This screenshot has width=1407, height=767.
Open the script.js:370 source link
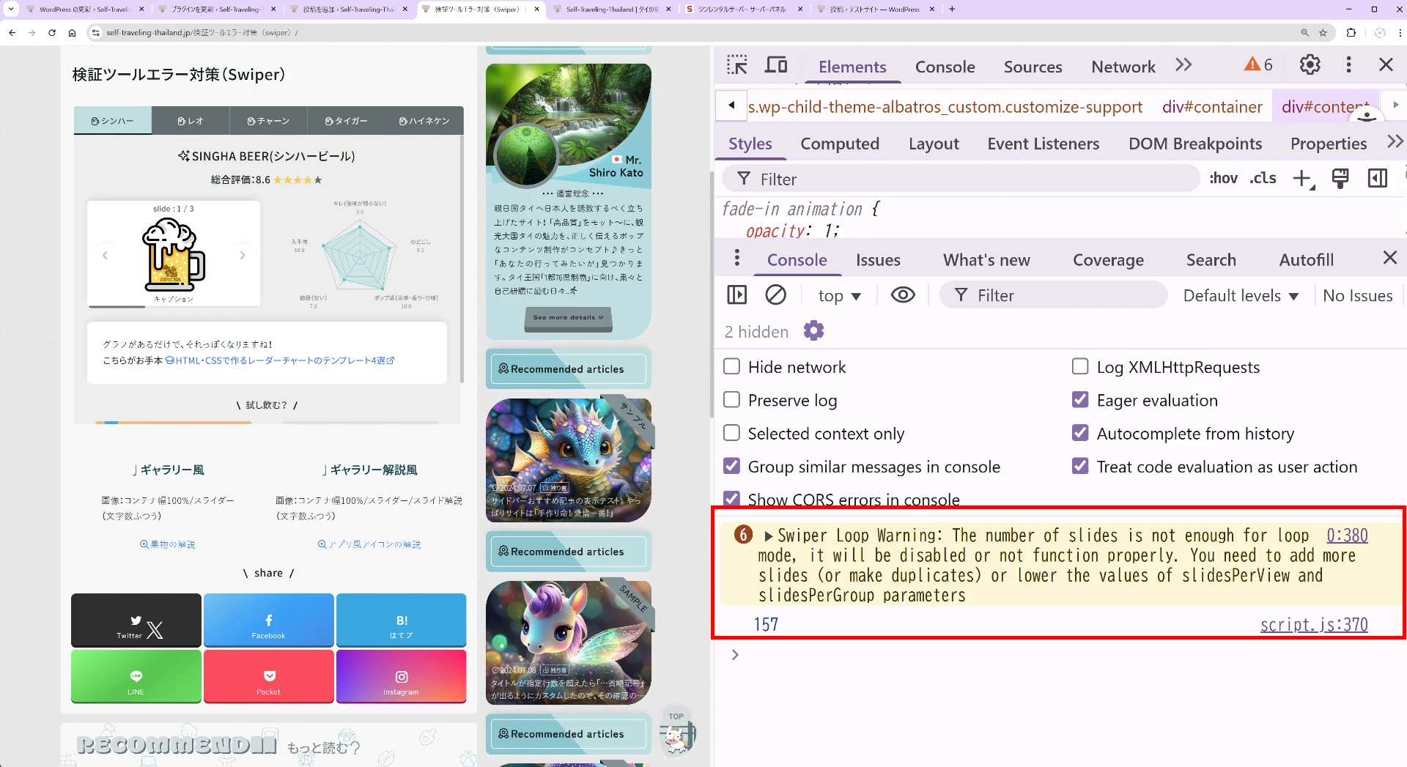(1314, 625)
